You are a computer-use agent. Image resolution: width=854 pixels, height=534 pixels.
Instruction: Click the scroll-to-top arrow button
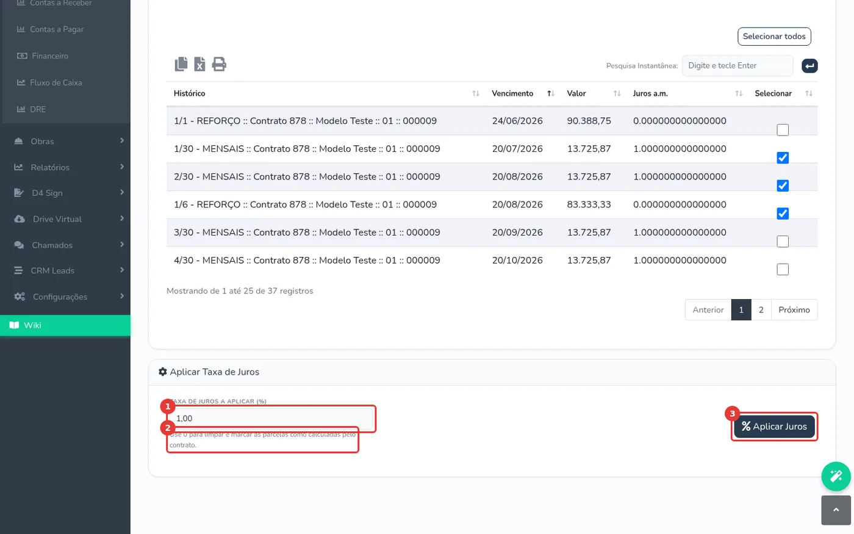tap(836, 510)
